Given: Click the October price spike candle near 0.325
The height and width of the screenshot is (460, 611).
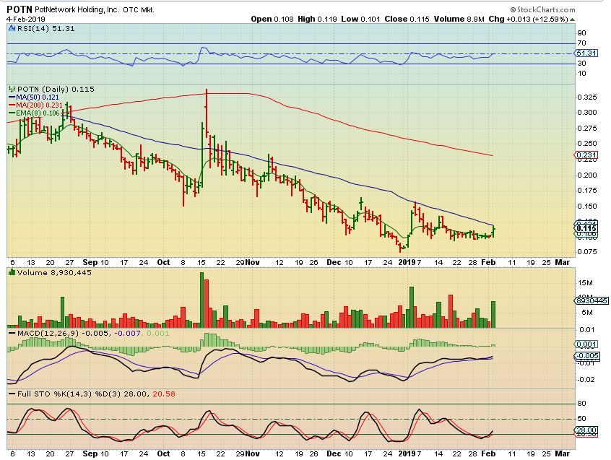Looking at the screenshot, I should coord(206,113).
